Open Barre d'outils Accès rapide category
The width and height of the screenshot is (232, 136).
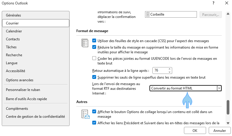(36, 99)
